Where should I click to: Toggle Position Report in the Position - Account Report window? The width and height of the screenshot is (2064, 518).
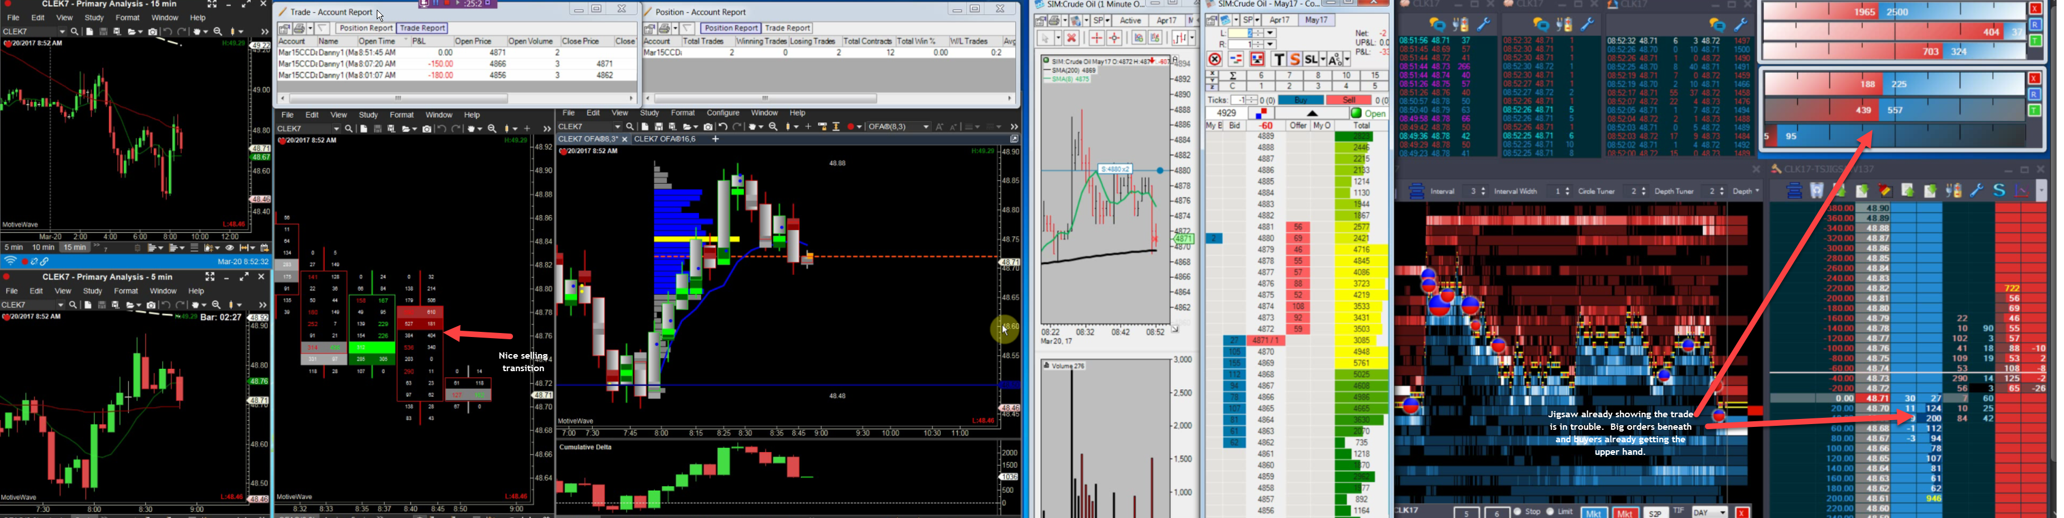(x=731, y=29)
